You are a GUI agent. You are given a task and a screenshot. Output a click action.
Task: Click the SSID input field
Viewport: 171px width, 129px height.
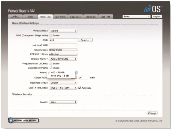63,40
